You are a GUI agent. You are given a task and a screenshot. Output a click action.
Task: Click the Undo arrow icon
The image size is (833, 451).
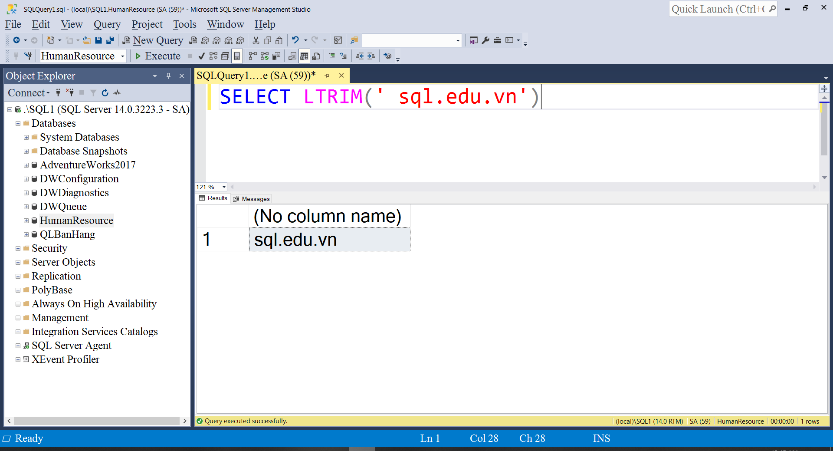pyautogui.click(x=295, y=40)
